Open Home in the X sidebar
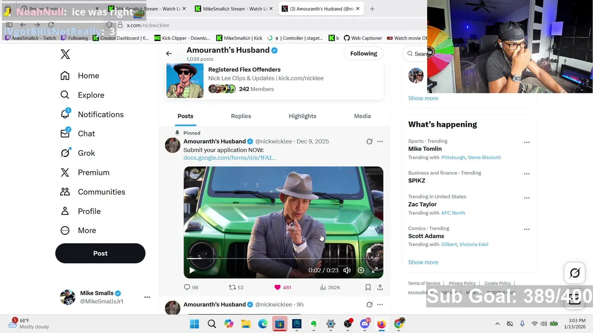The image size is (593, 333). (x=80, y=76)
